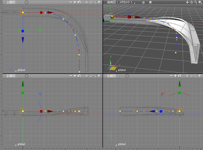203x150 pixels.
Task: Select the rotate view icon in 正面図 header
Action: (91, 76)
